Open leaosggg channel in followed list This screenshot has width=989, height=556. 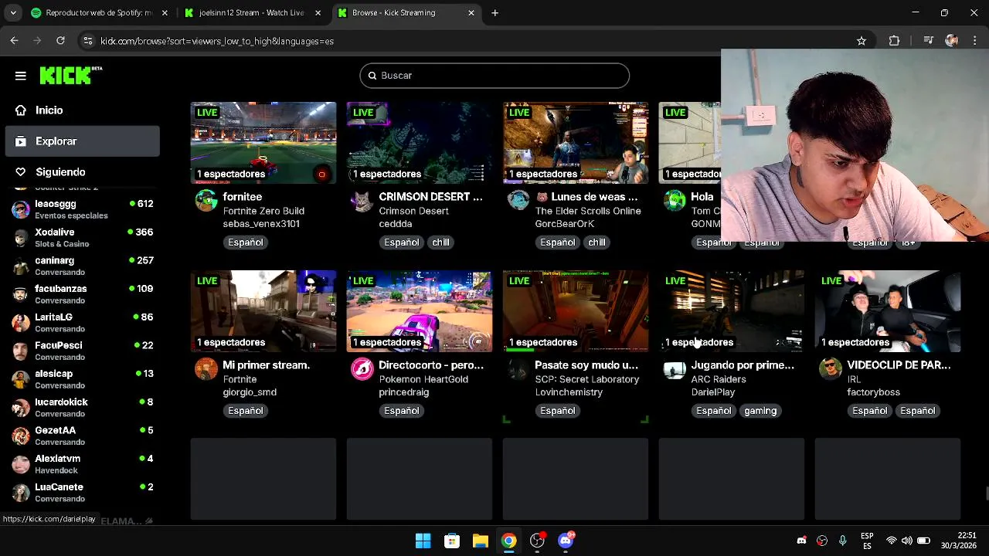coord(83,209)
